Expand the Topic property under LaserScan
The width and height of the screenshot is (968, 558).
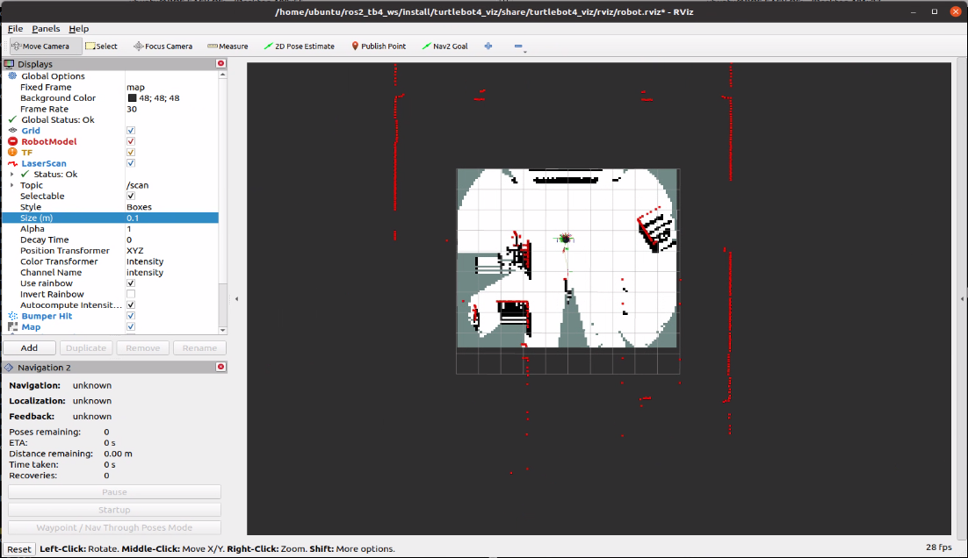tap(12, 185)
